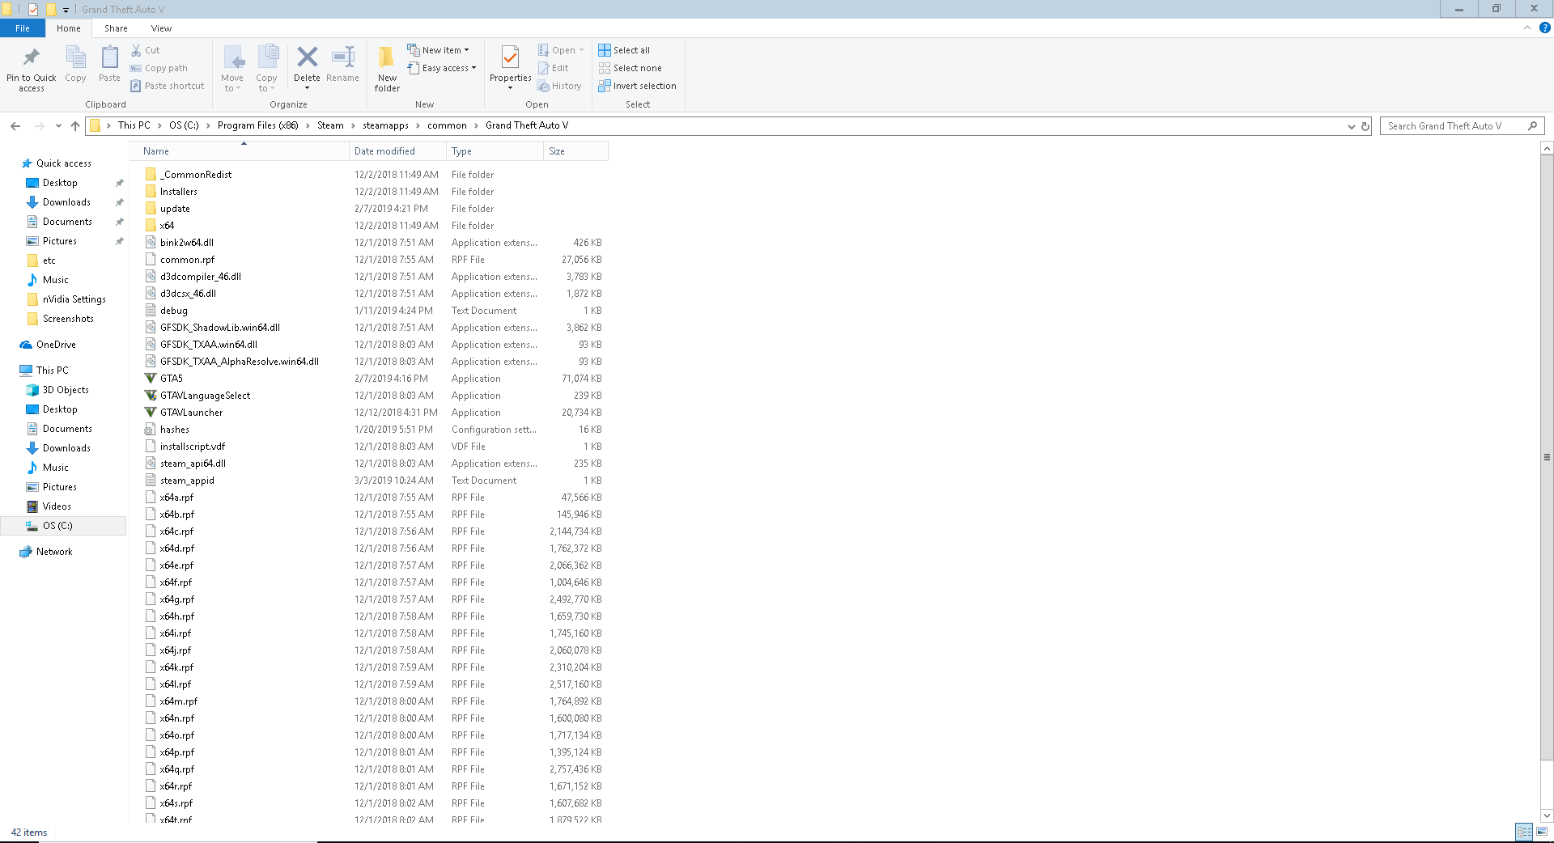Click History in the Open group
The image size is (1554, 843).
coord(559,86)
